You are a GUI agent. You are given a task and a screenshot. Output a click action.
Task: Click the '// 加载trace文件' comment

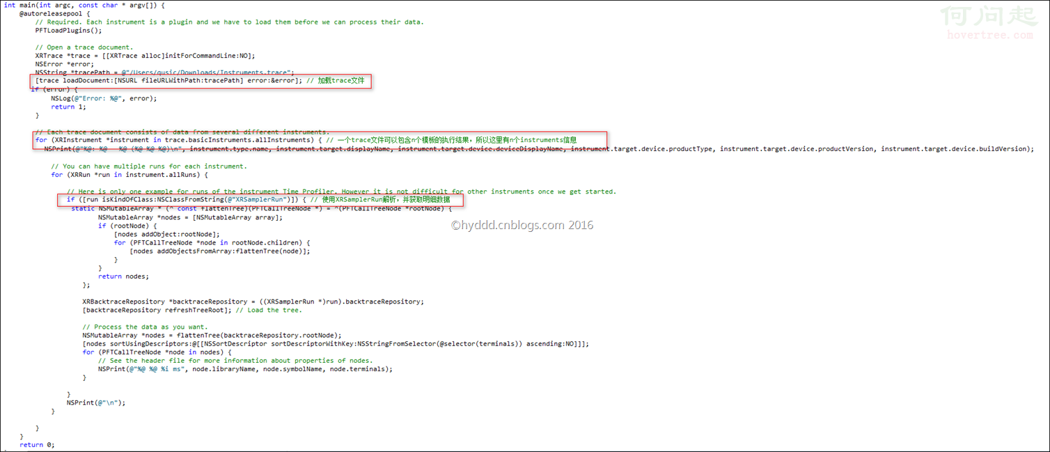[336, 81]
